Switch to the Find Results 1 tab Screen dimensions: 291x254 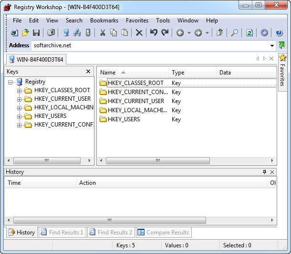[62, 232]
